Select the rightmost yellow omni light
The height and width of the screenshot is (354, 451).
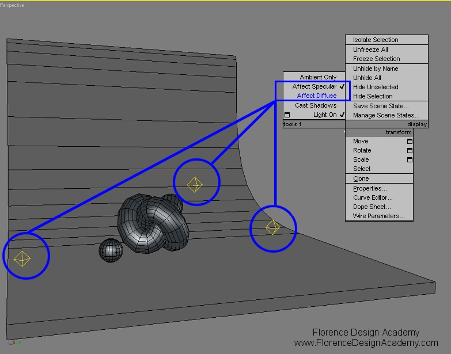(x=272, y=227)
